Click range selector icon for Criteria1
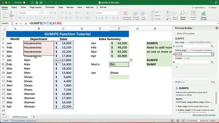Screen dimensions: 219x123 212,62
